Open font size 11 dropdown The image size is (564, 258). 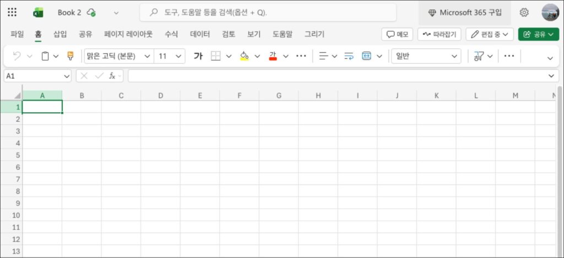(x=178, y=57)
